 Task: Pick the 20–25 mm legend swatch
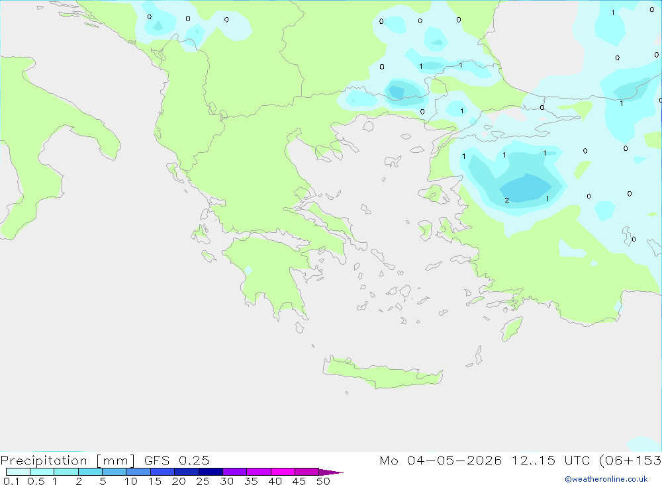coord(187,472)
